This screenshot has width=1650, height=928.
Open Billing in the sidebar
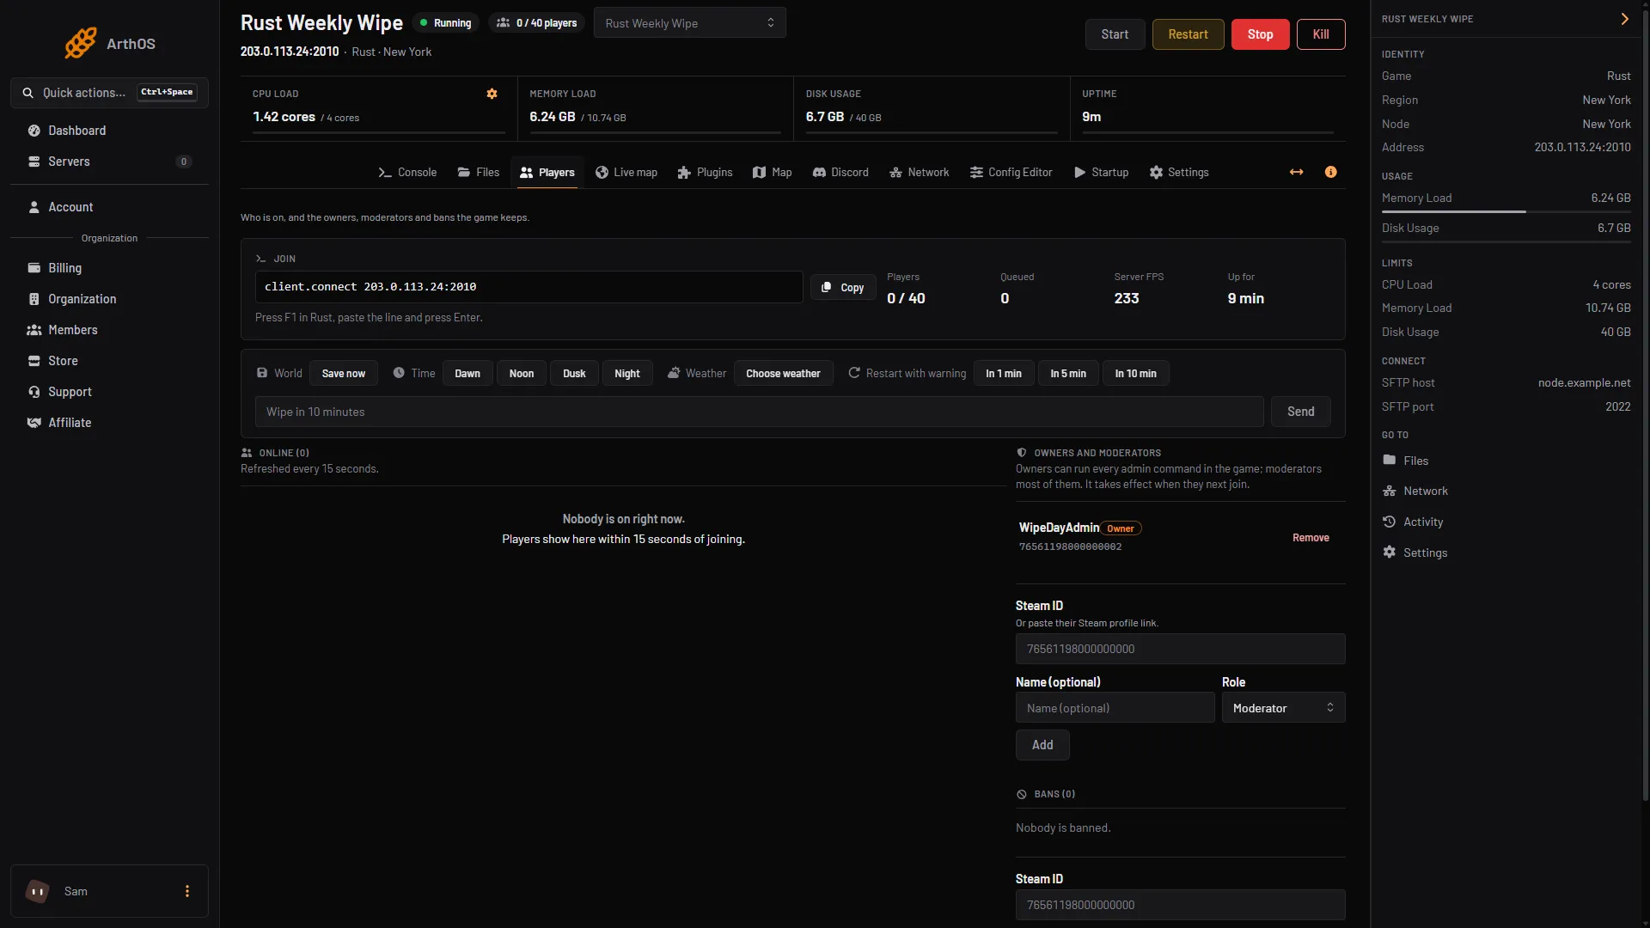click(x=109, y=268)
